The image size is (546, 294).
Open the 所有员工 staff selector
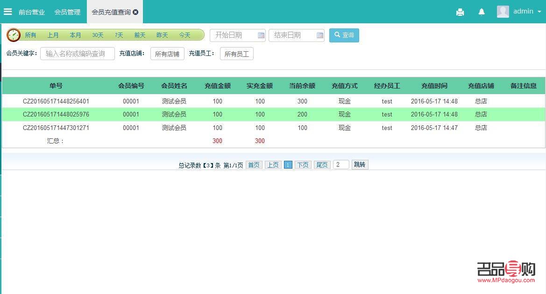coord(237,53)
